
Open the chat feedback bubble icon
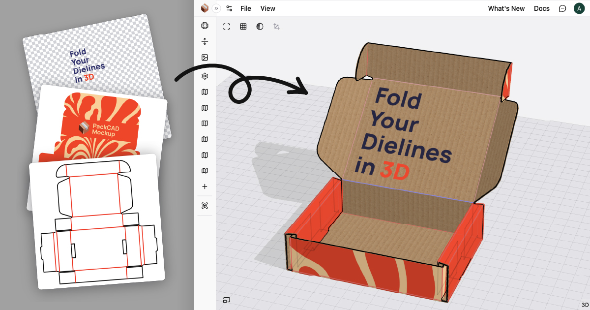click(562, 8)
